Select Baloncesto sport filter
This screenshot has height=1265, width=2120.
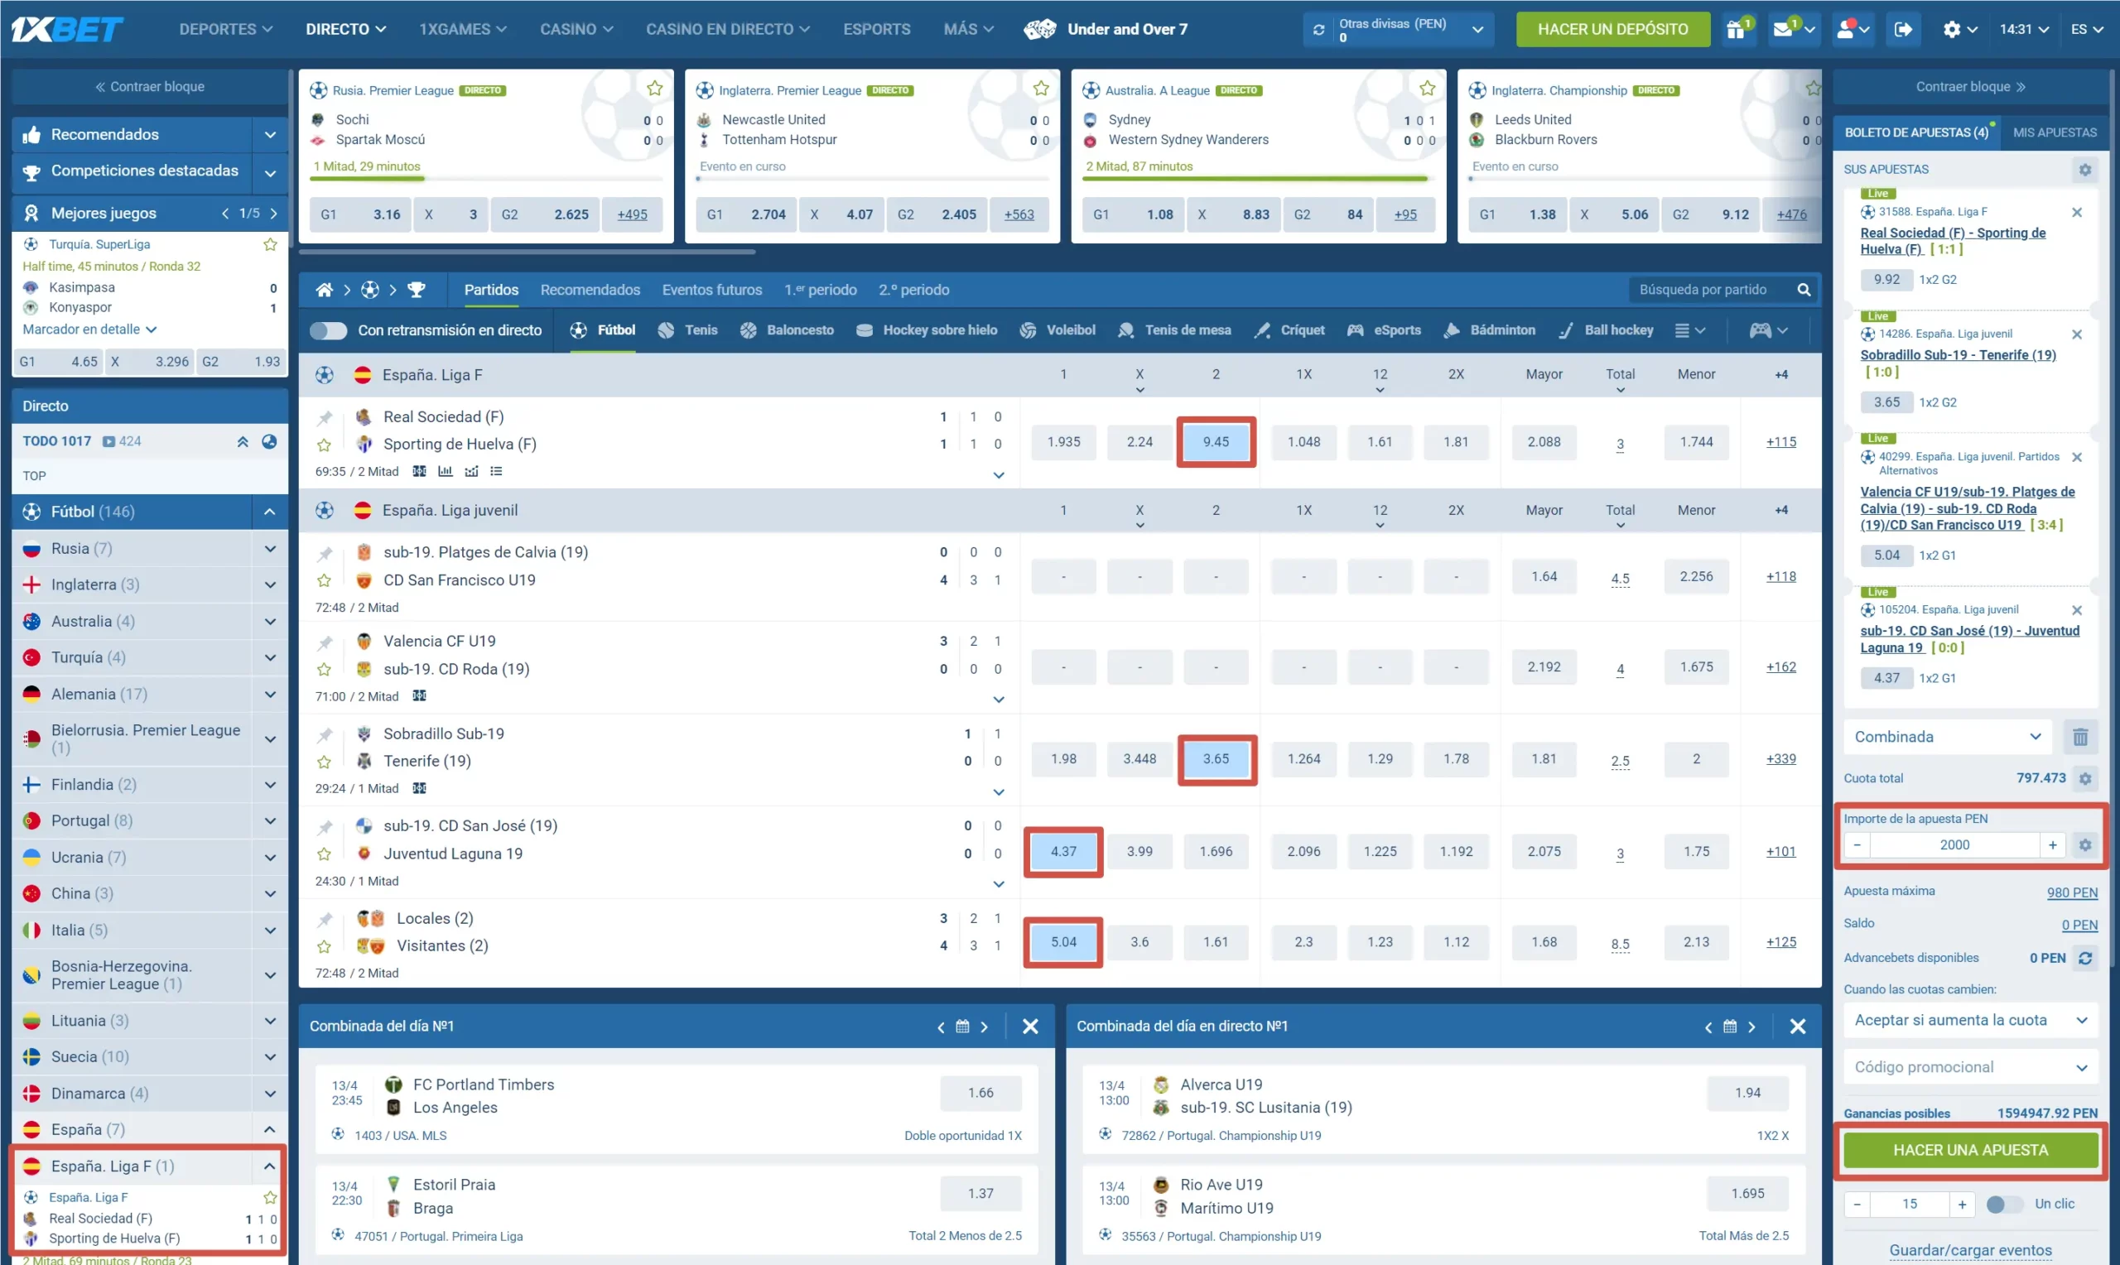787,329
